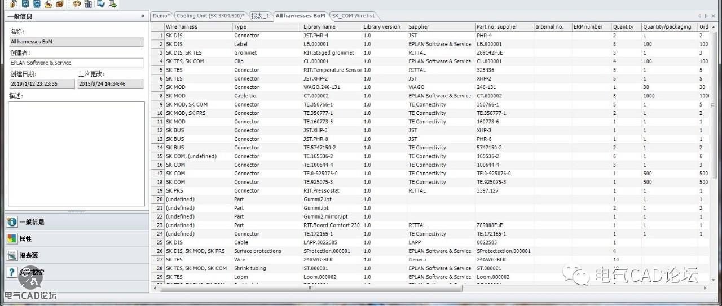This screenshot has height=306, width=722.
Task: Click the table/calculator icon in the toolbar
Action: (x=88, y=4)
